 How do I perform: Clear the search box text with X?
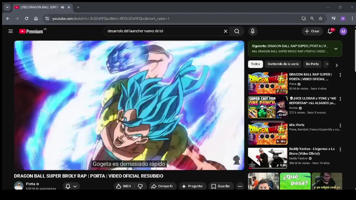(x=226, y=31)
